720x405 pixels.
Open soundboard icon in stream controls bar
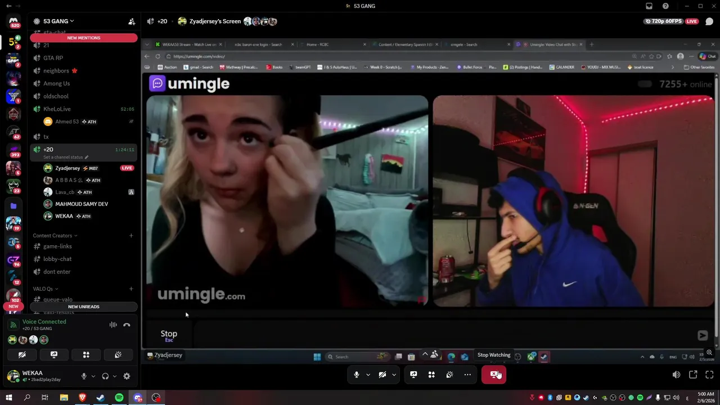pyautogui.click(x=449, y=375)
